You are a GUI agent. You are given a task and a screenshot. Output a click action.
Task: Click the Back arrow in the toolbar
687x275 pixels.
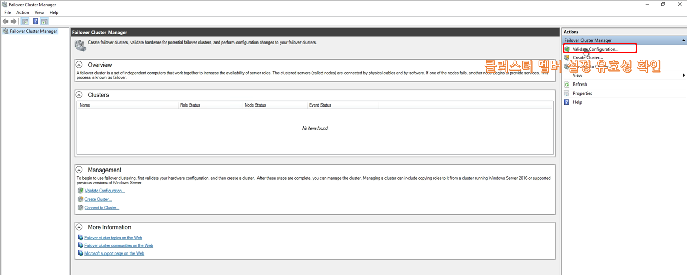click(5, 21)
